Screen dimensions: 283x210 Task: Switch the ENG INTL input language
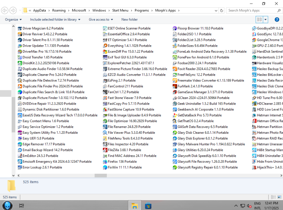click(x=257, y=205)
